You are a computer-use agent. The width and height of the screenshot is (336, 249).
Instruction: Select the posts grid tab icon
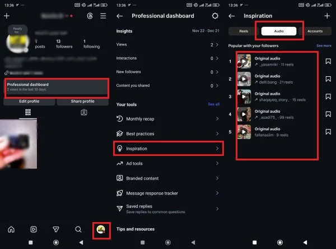click(28, 112)
